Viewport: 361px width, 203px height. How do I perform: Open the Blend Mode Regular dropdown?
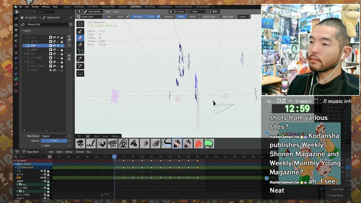pos(54,136)
